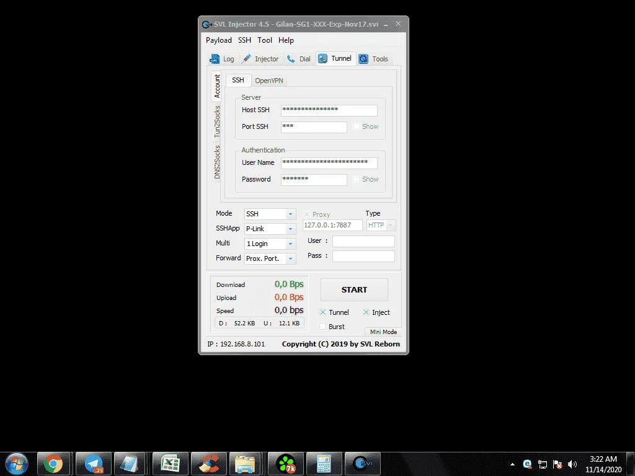Toggle the Inject checkbox

point(366,312)
